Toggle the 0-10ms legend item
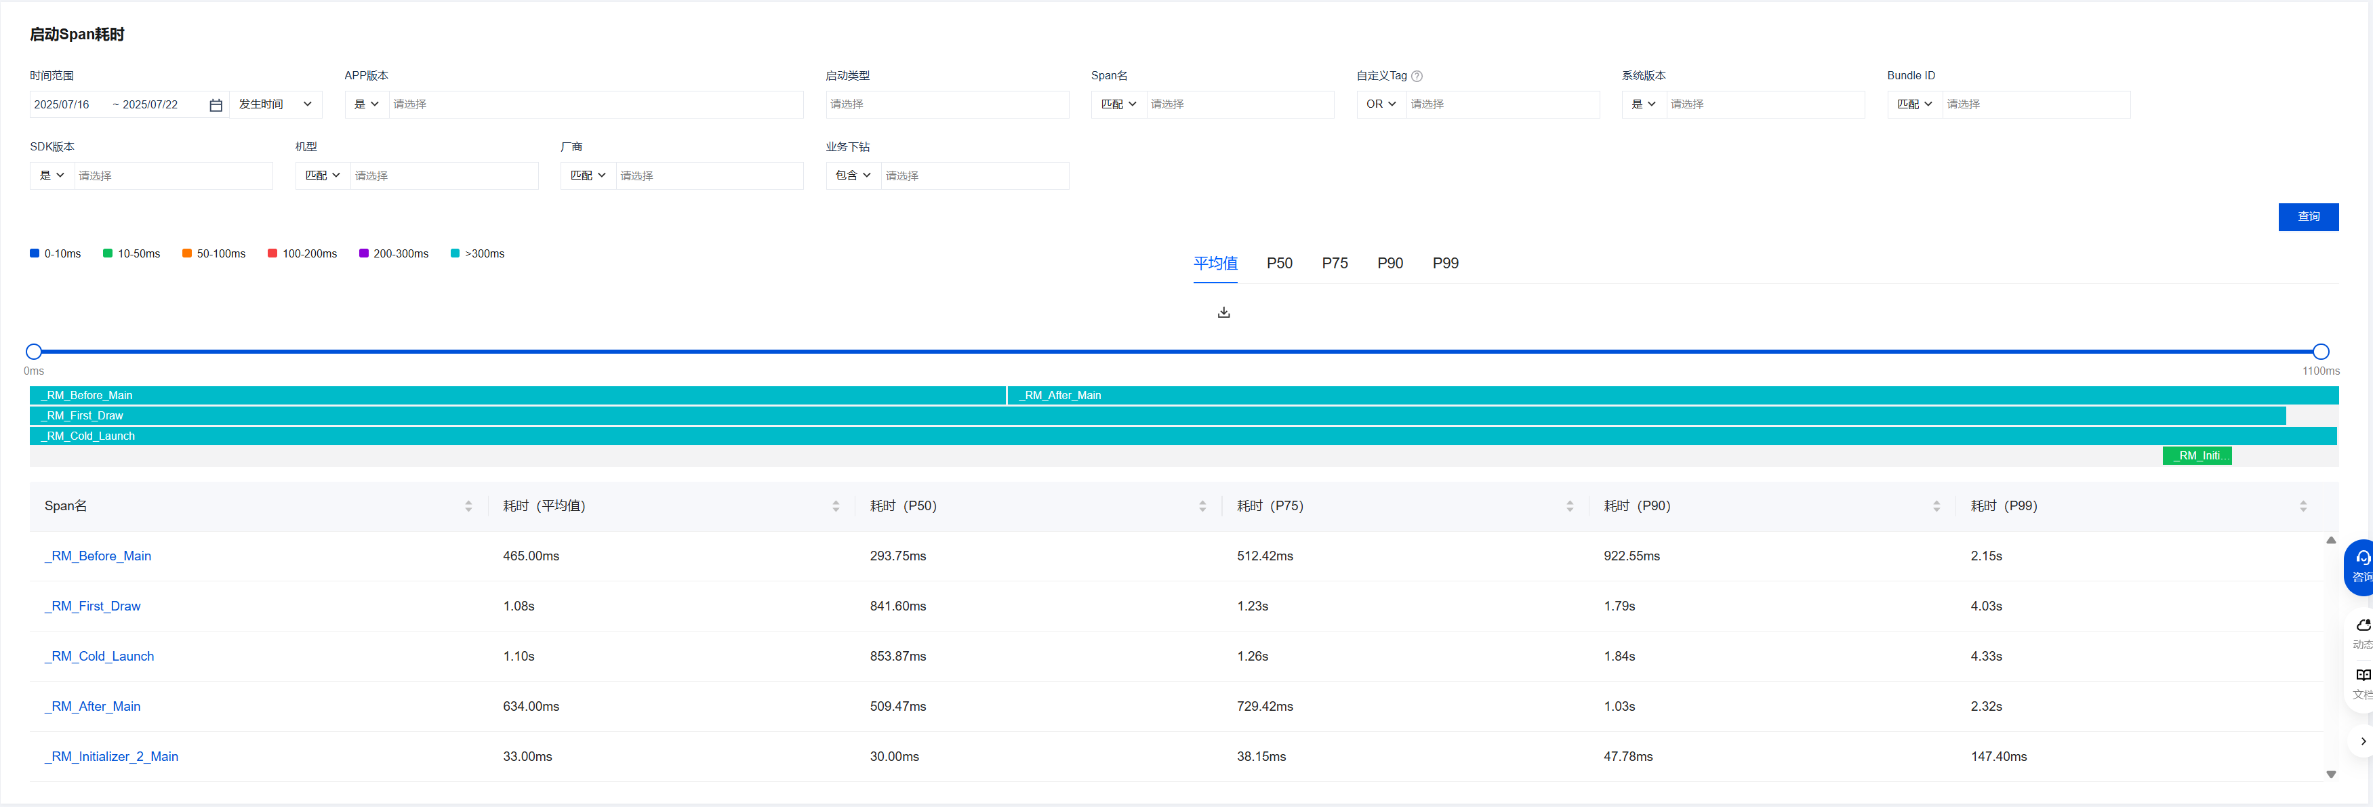Screen dimensions: 2373x807 click(x=56, y=253)
